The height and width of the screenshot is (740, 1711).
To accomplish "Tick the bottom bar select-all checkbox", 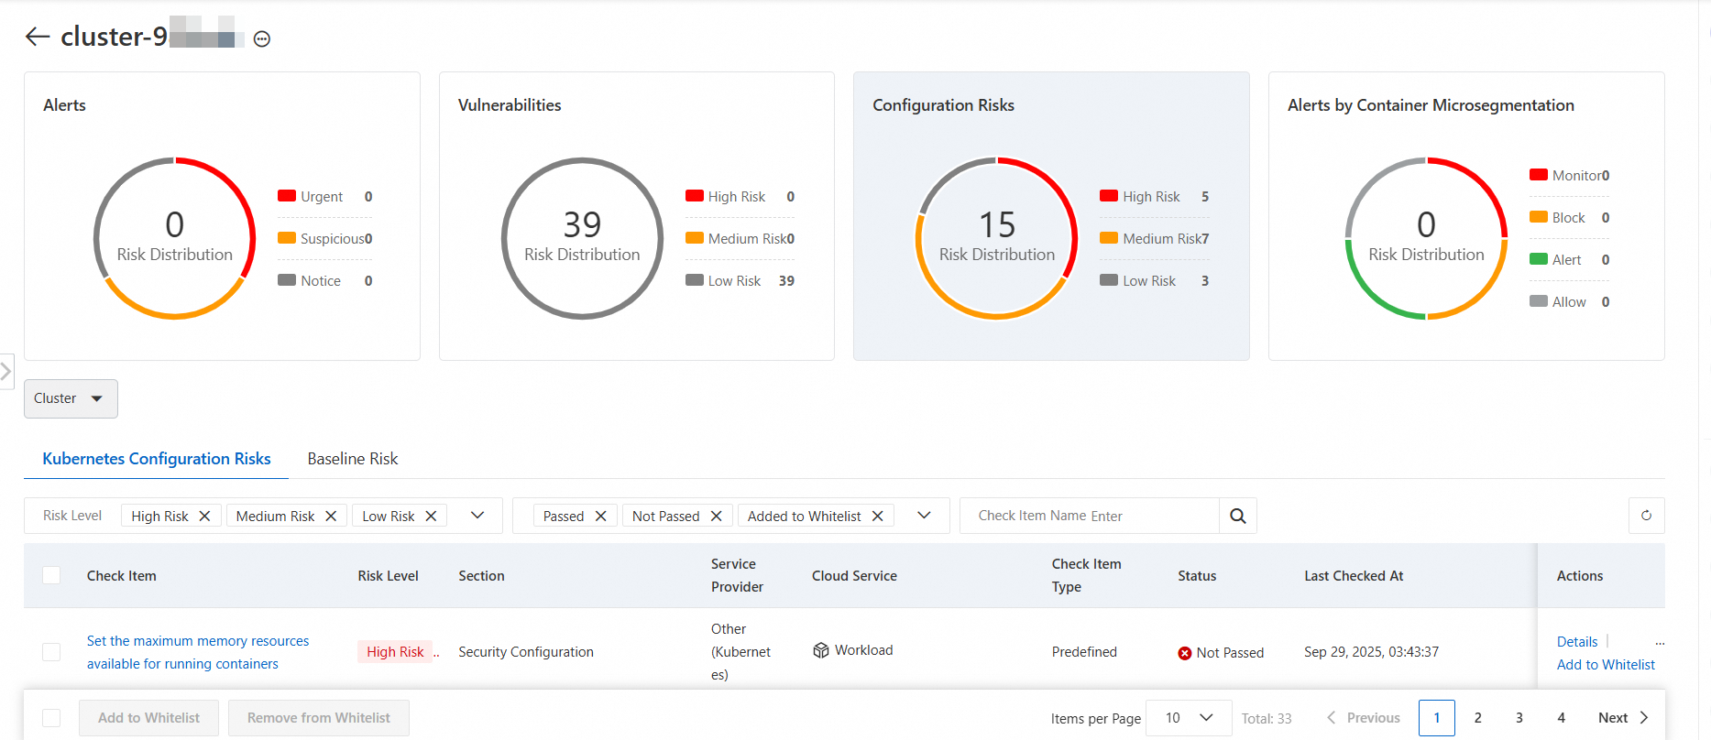I will coord(51,718).
